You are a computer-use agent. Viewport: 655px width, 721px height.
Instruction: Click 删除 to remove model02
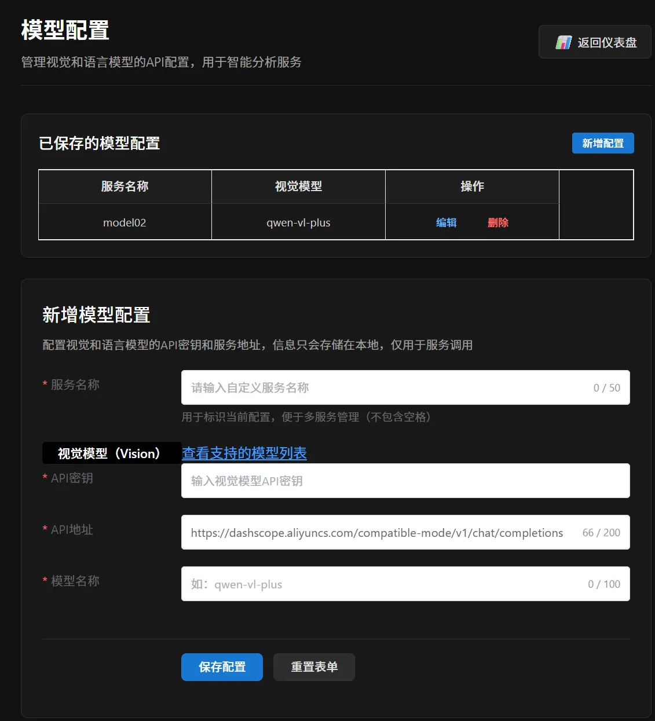tap(497, 222)
